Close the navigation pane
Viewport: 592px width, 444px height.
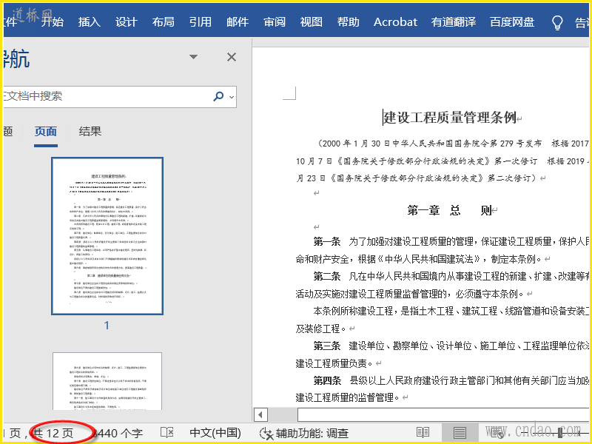[232, 57]
